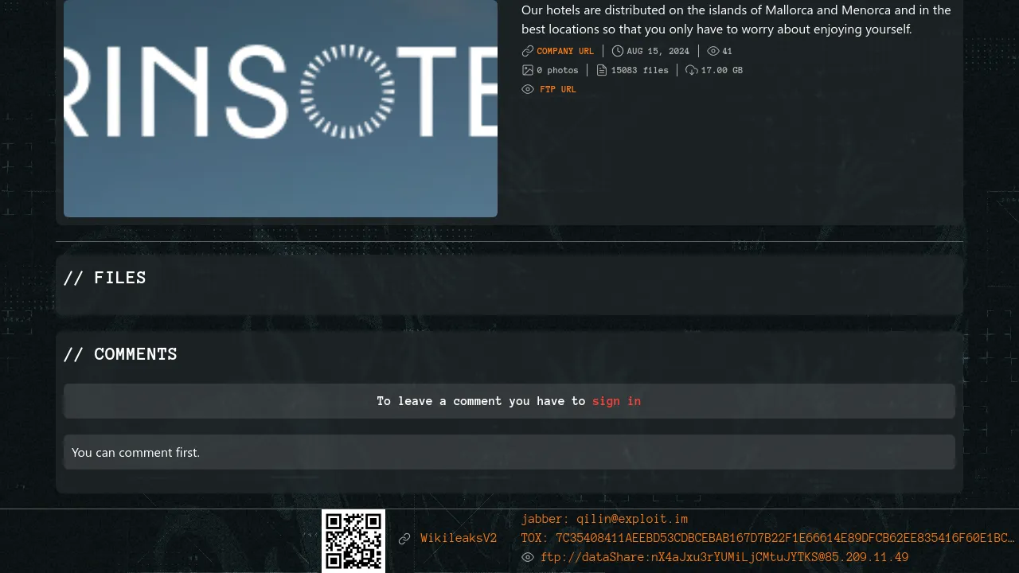Click the TOX ID line in footer
The image size is (1019, 573).
pos(767,538)
